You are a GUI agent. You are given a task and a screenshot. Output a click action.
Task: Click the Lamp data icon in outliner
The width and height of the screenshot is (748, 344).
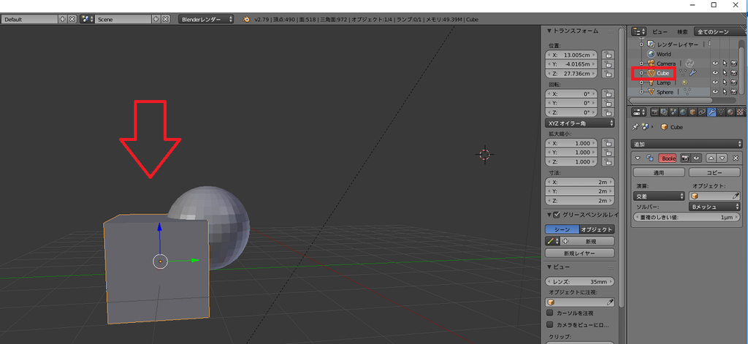point(684,83)
